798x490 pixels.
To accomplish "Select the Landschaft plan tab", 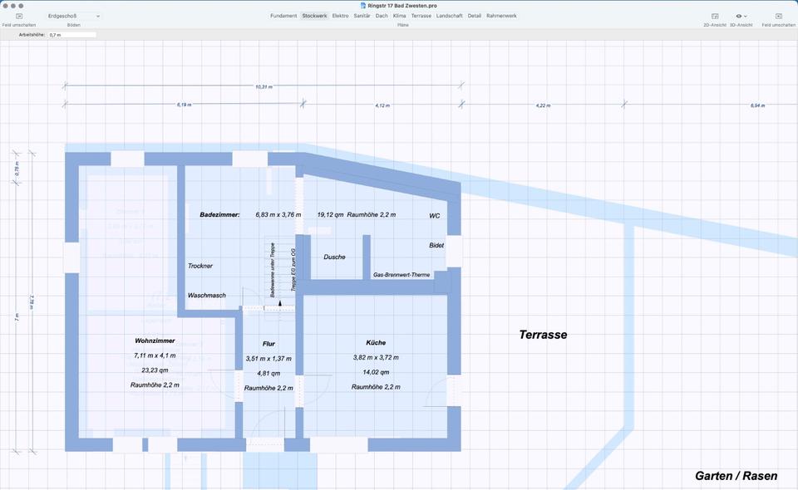I will pyautogui.click(x=450, y=16).
